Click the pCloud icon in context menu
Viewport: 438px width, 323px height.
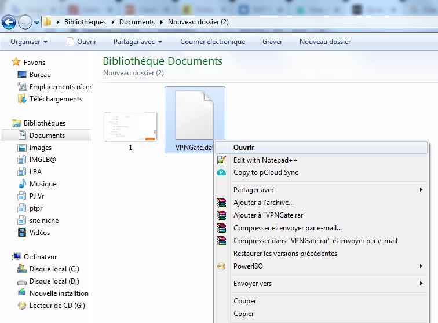(221, 172)
